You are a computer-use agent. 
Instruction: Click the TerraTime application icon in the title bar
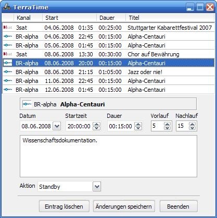click(x=7, y=7)
